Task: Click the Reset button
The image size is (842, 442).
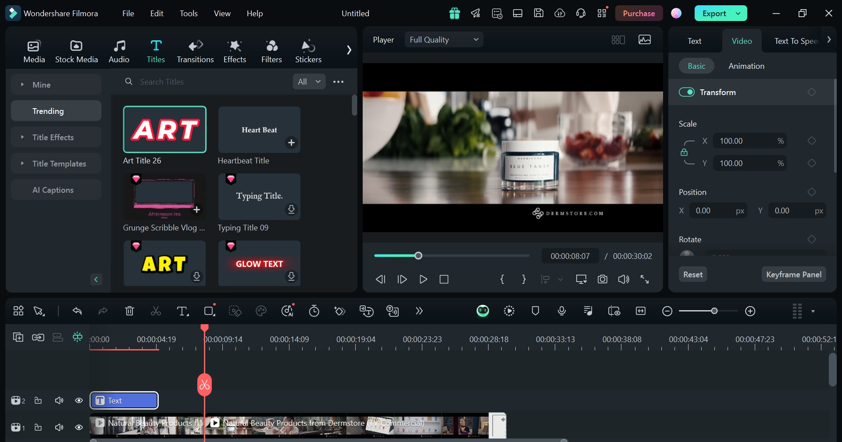Action: pos(693,274)
